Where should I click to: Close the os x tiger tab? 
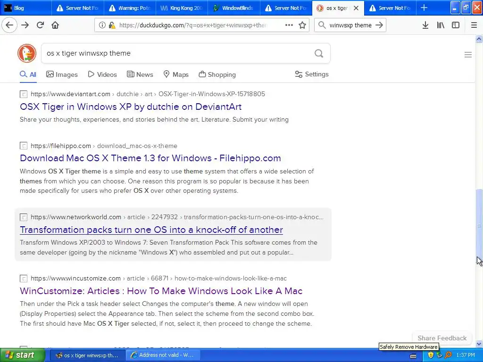tap(356, 8)
